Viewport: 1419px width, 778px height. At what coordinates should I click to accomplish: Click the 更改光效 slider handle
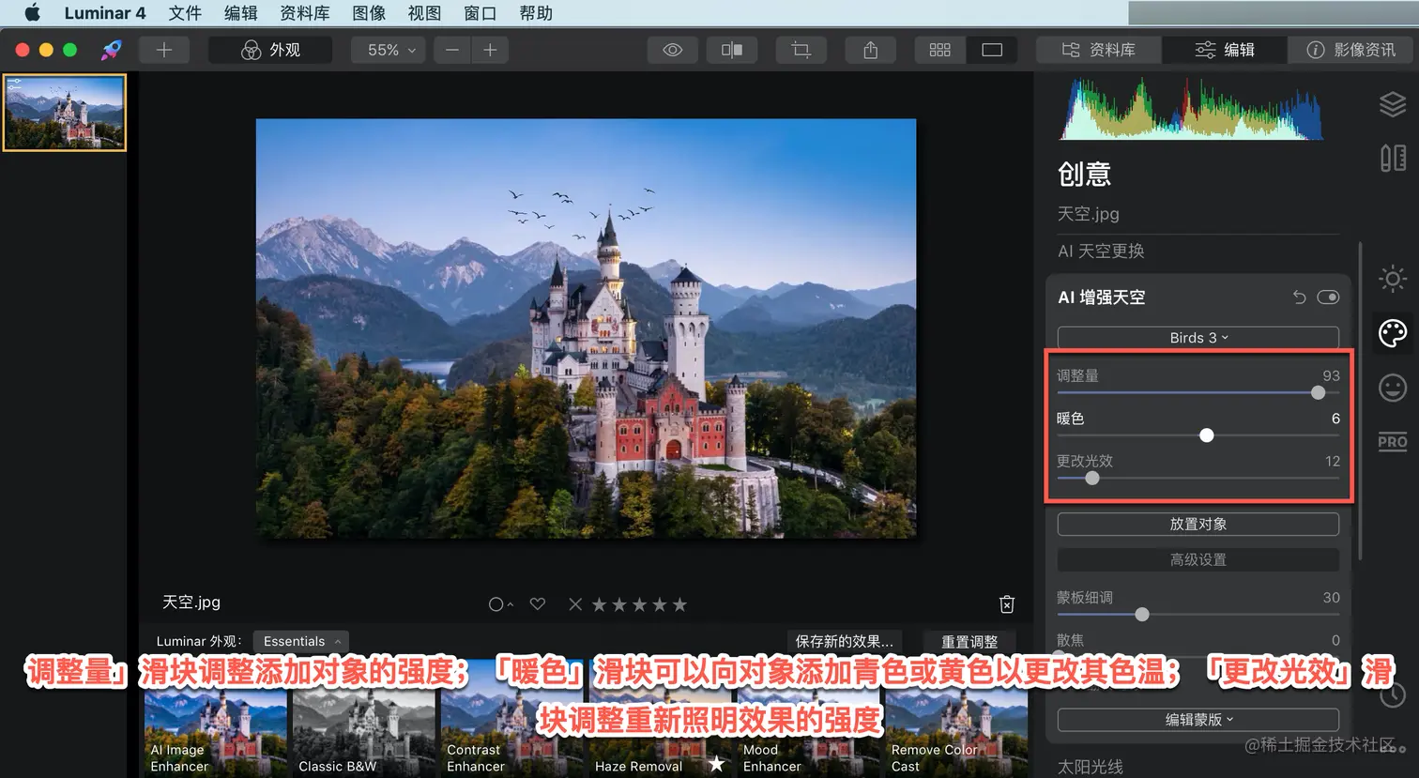(x=1092, y=478)
